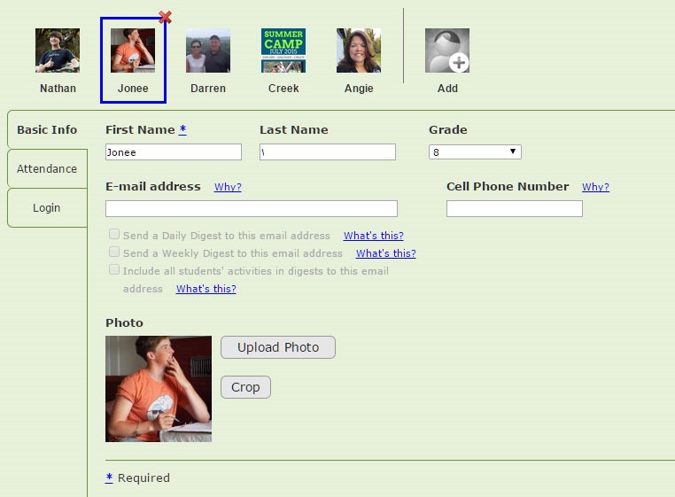
Task: Click the red X on Jonee's profile
Action: tap(166, 17)
